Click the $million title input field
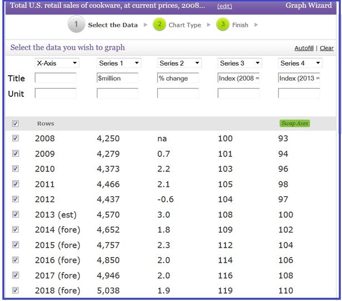The image size is (342, 301). pyautogui.click(x=117, y=78)
